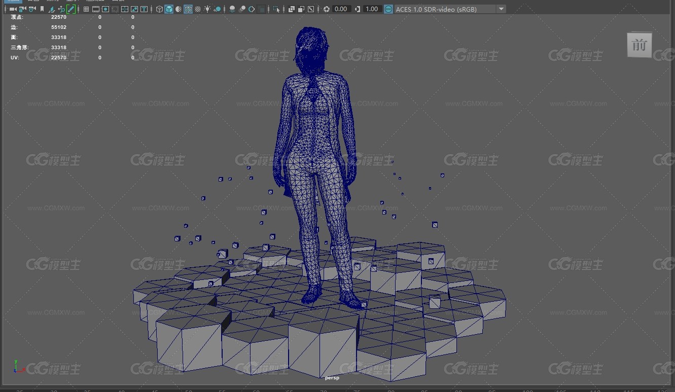This screenshot has height=392, width=675.
Task: Enable Screen Space Ambient Occlusion icon
Action: tap(232, 9)
